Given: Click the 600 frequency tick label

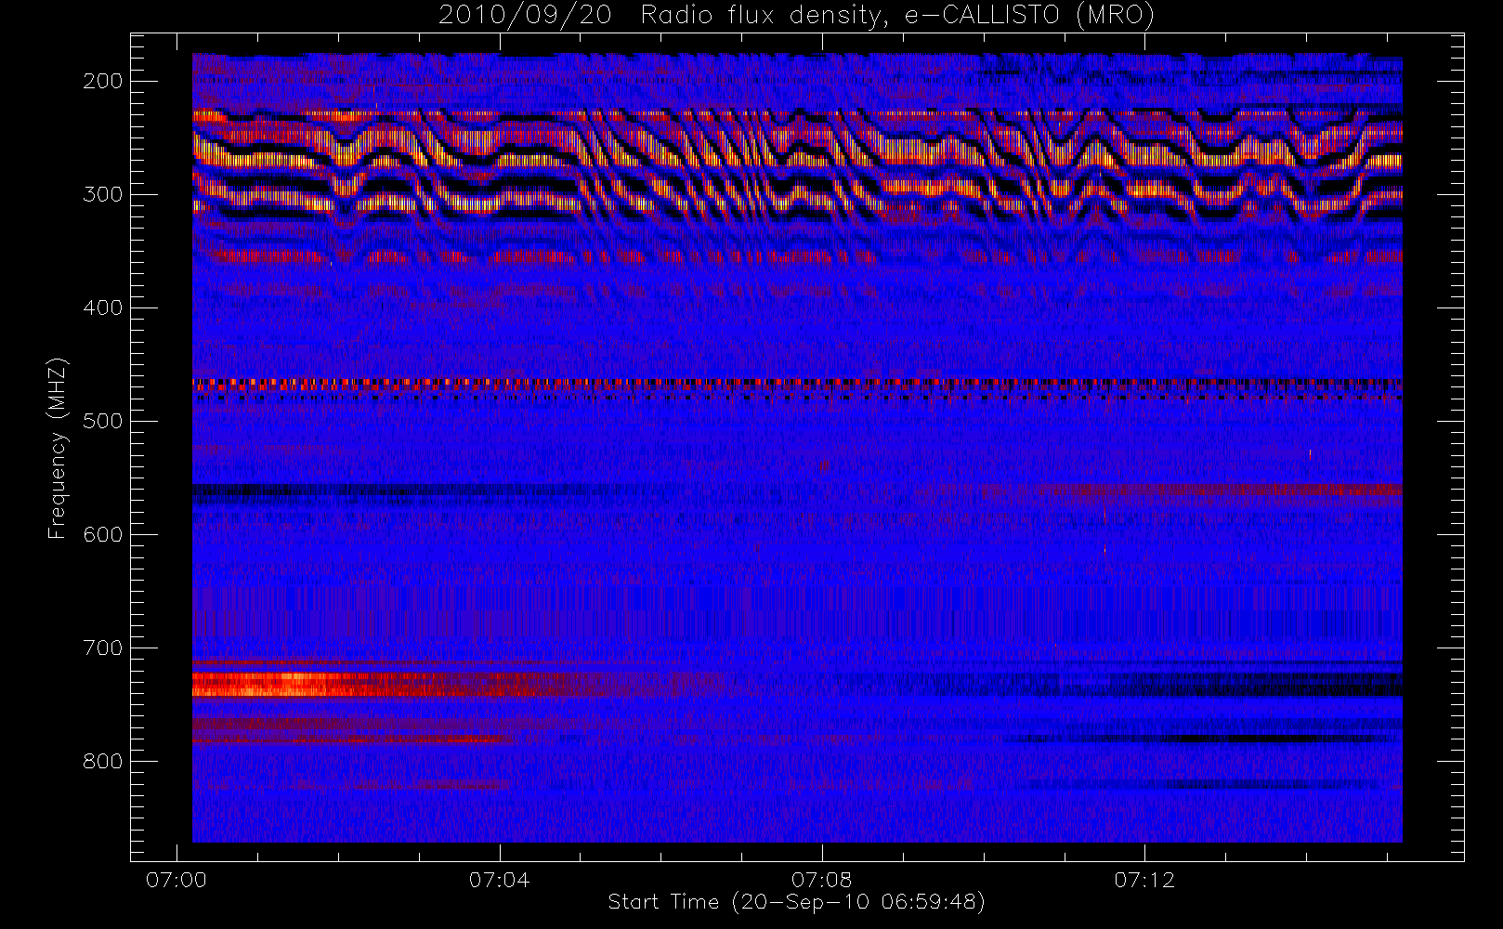Looking at the screenshot, I should point(103,534).
